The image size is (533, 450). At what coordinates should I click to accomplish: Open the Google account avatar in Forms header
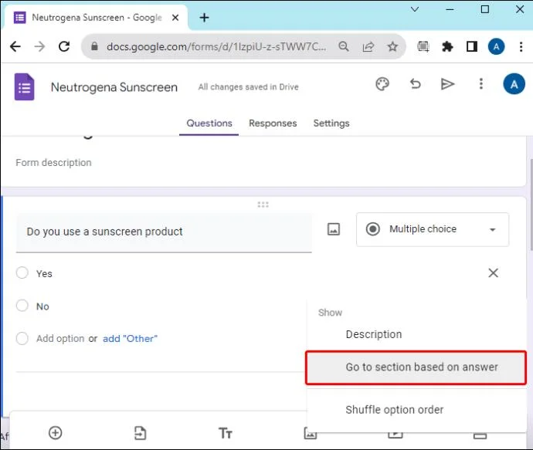[x=514, y=84]
